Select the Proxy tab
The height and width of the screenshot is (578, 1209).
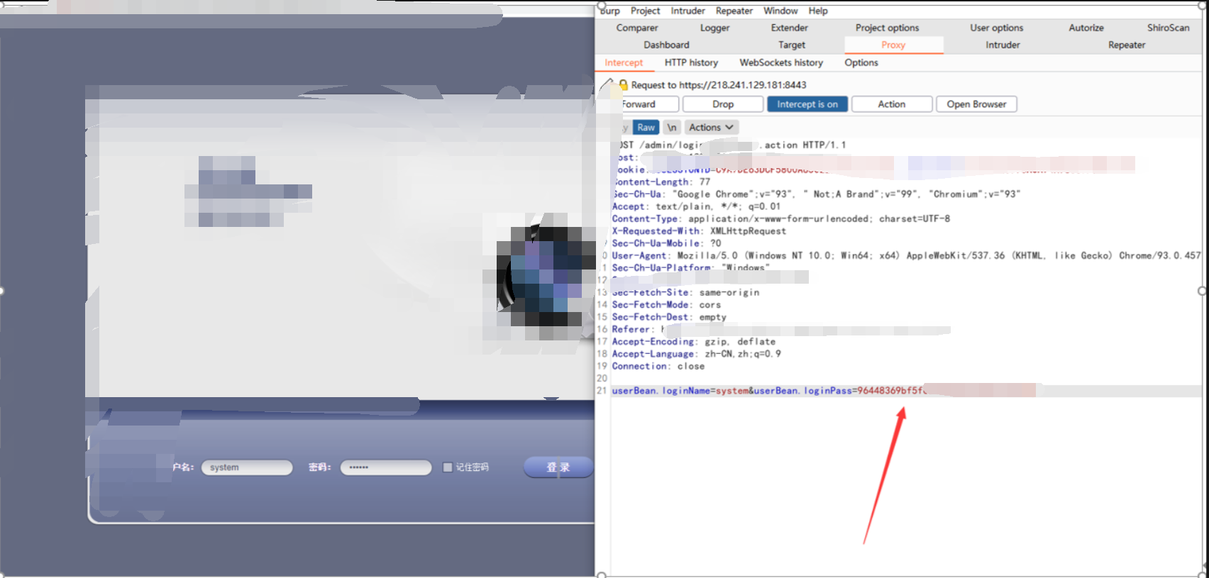893,45
